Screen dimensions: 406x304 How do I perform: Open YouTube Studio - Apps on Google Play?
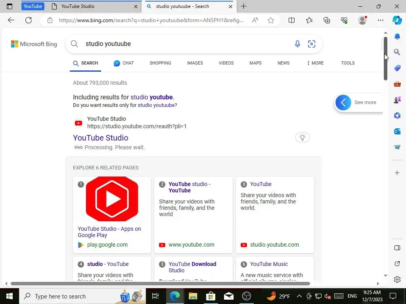pyautogui.click(x=109, y=232)
